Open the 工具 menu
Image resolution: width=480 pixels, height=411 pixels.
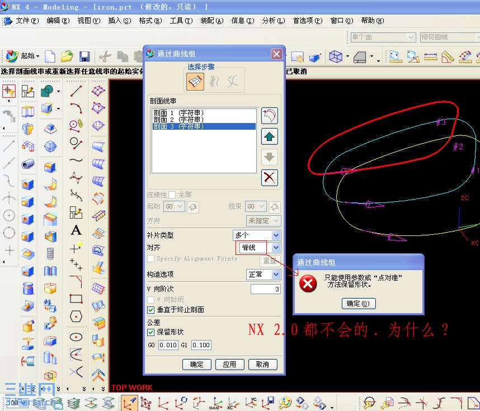pyautogui.click(x=181, y=21)
